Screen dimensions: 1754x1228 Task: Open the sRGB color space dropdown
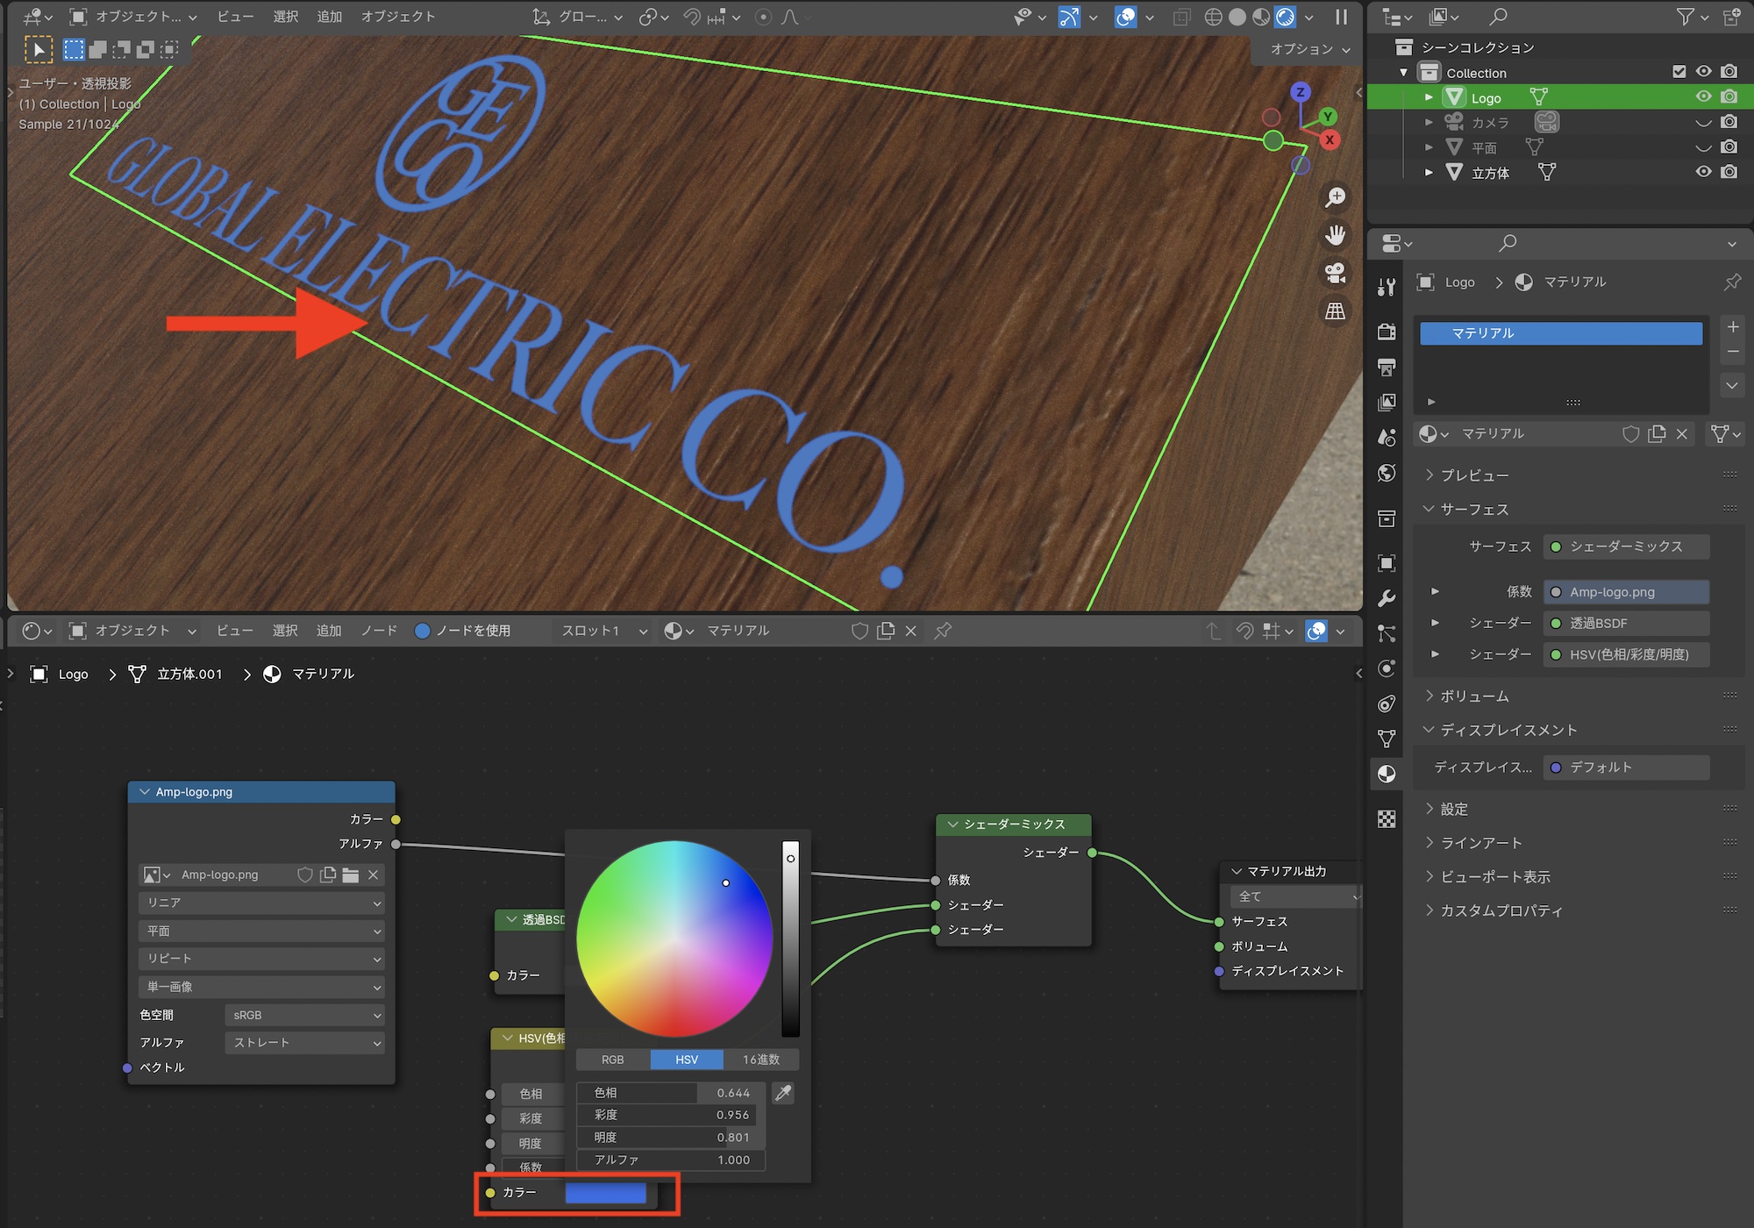pyautogui.click(x=304, y=1015)
